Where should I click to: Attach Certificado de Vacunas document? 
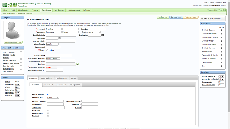point(221,34)
